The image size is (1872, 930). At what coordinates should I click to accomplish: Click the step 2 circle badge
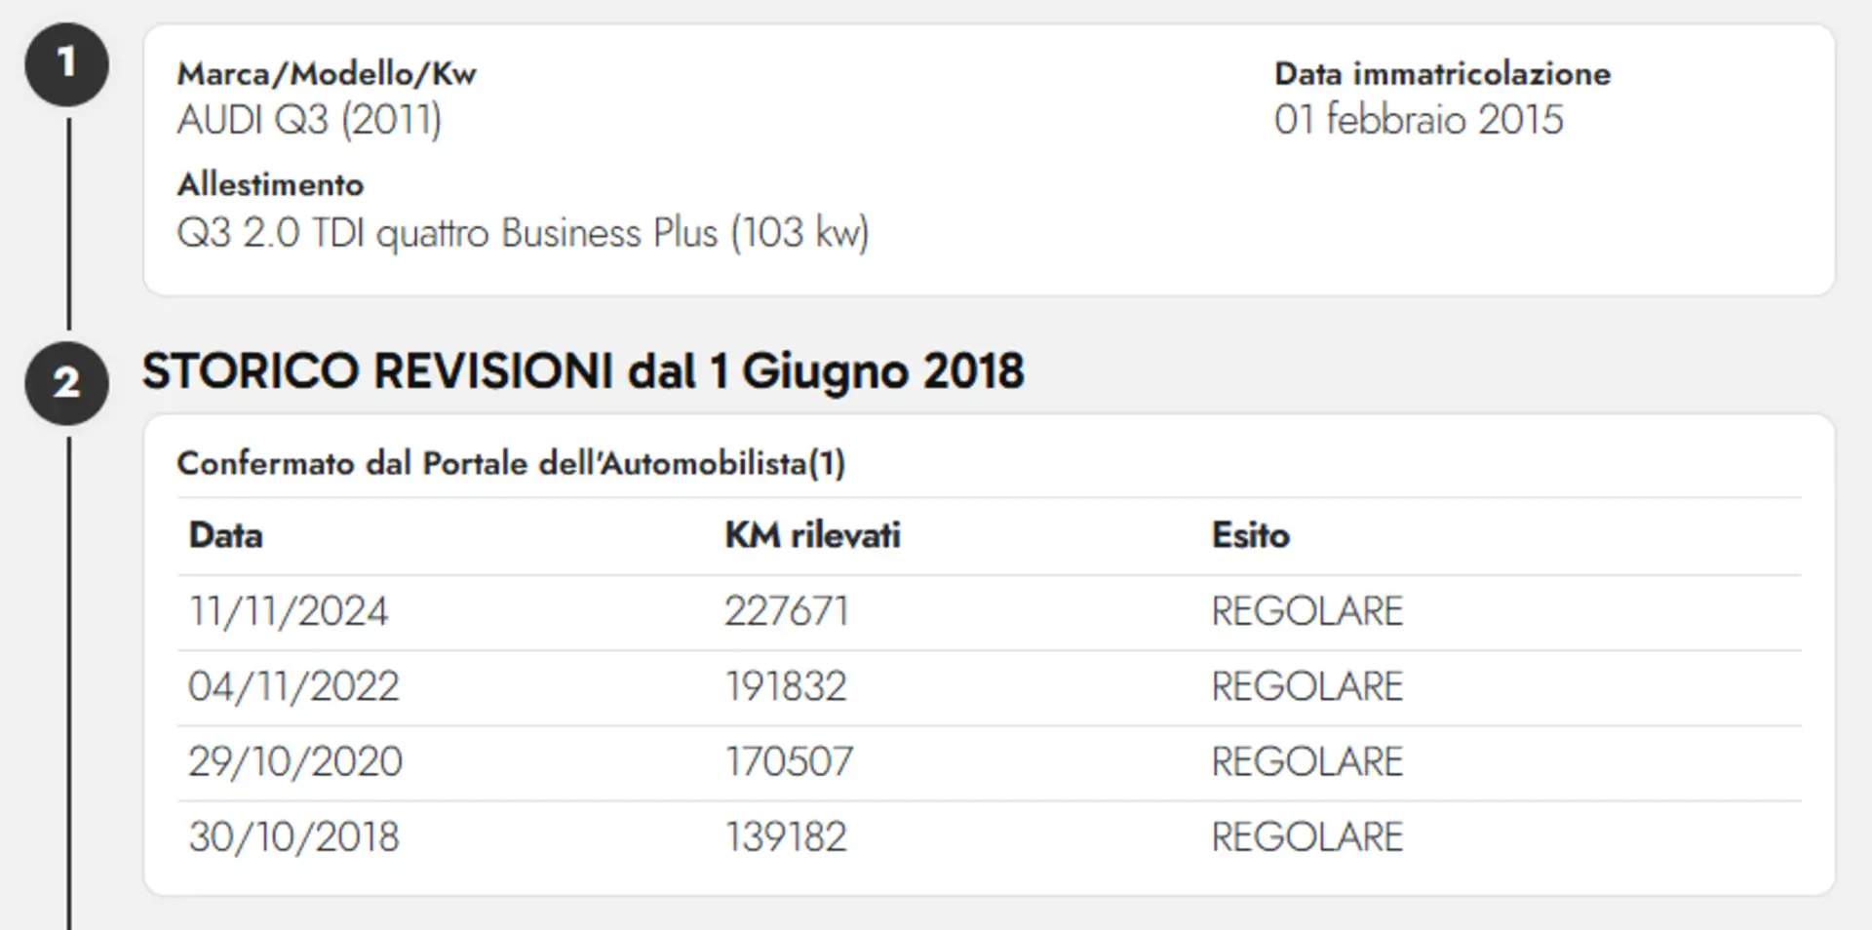[x=66, y=382]
